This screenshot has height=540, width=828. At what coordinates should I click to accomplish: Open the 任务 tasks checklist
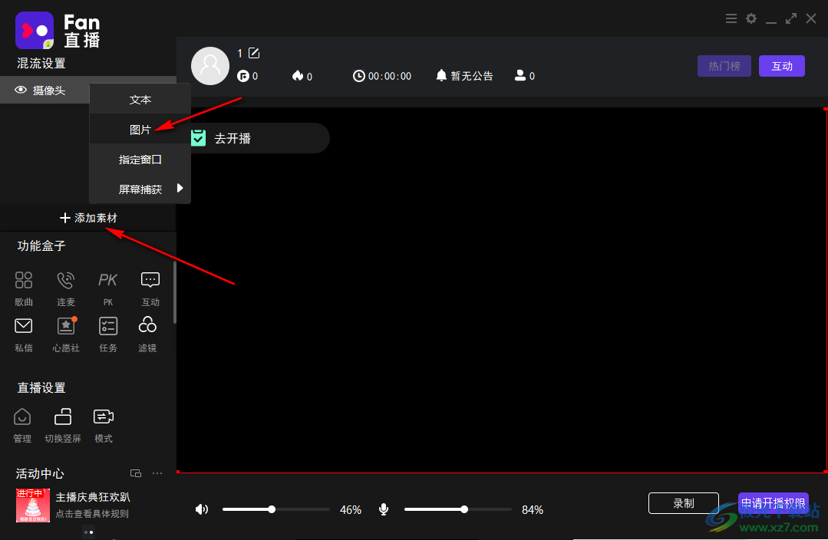coord(108,326)
